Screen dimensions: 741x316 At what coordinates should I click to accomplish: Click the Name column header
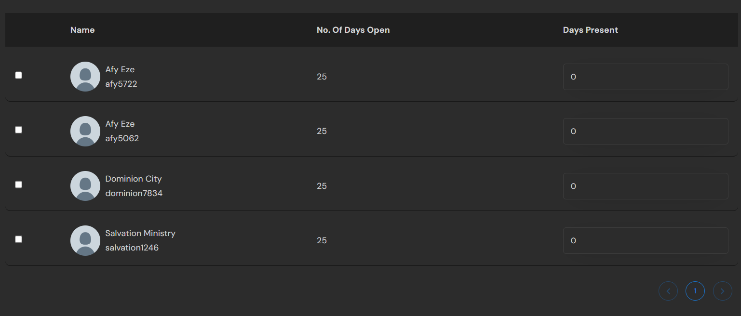[82, 30]
